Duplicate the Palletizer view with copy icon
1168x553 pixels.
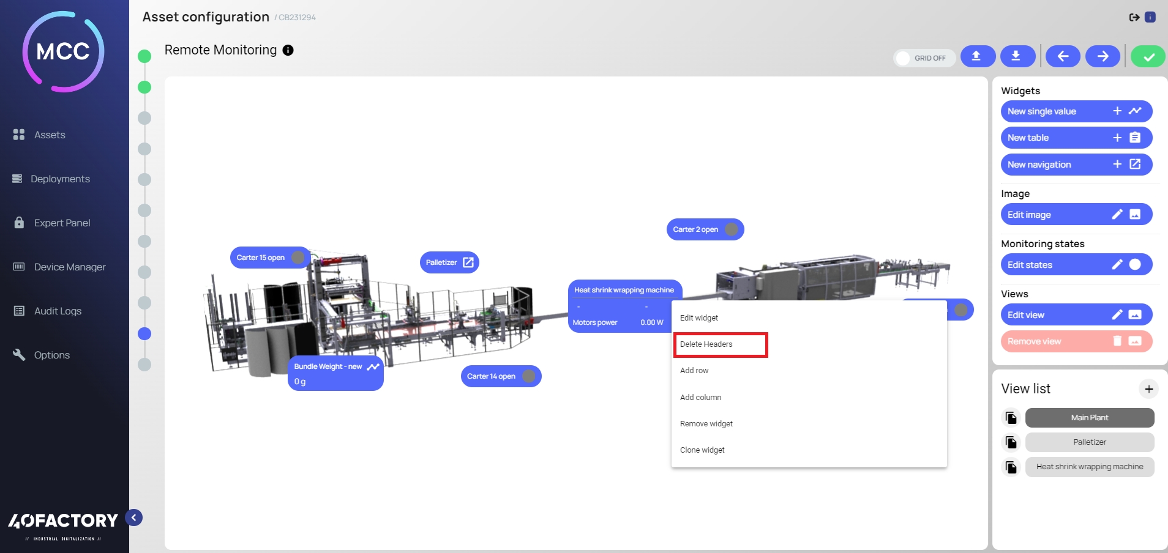click(x=1011, y=442)
